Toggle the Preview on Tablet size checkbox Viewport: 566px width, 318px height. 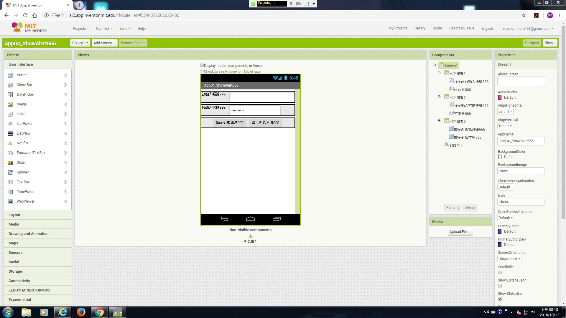click(202, 71)
